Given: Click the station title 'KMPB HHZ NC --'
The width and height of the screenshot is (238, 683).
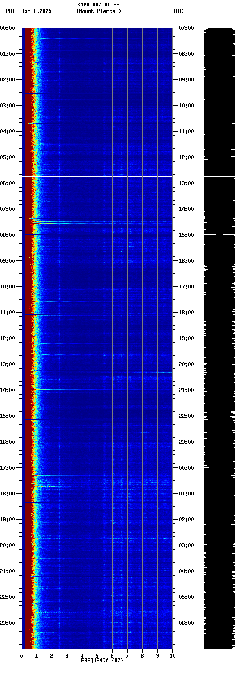Looking at the screenshot, I should pos(98,5).
